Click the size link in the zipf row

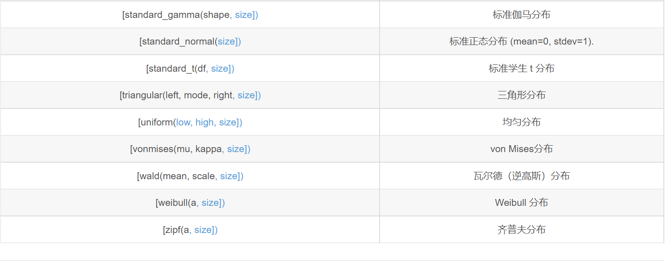coord(204,230)
